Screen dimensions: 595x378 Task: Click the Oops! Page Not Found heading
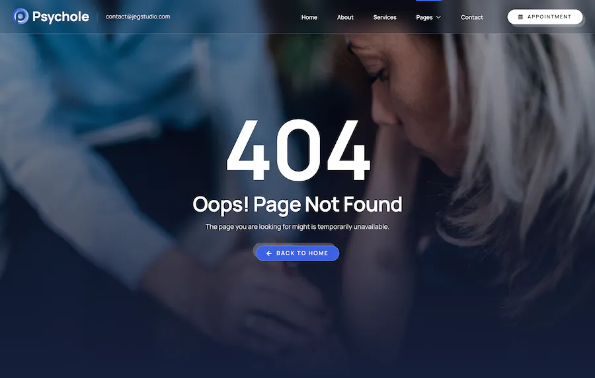pos(297,205)
